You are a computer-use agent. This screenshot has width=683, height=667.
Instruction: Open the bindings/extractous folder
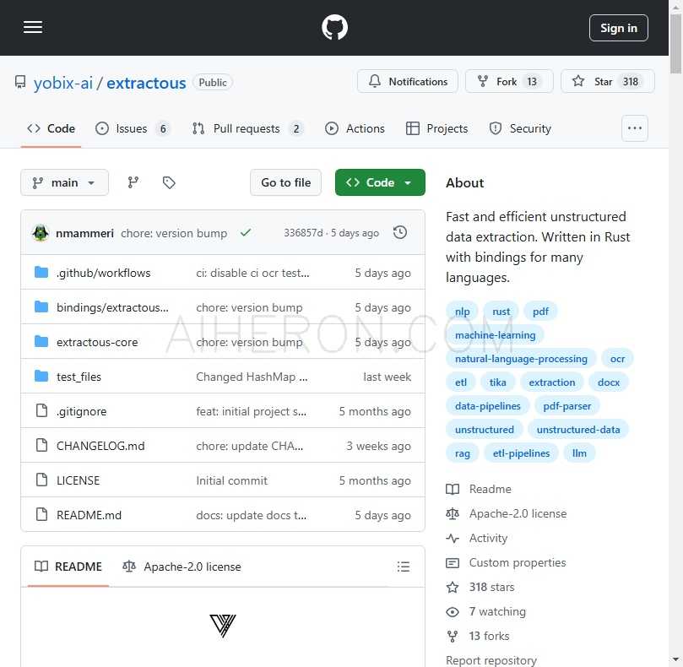(112, 307)
